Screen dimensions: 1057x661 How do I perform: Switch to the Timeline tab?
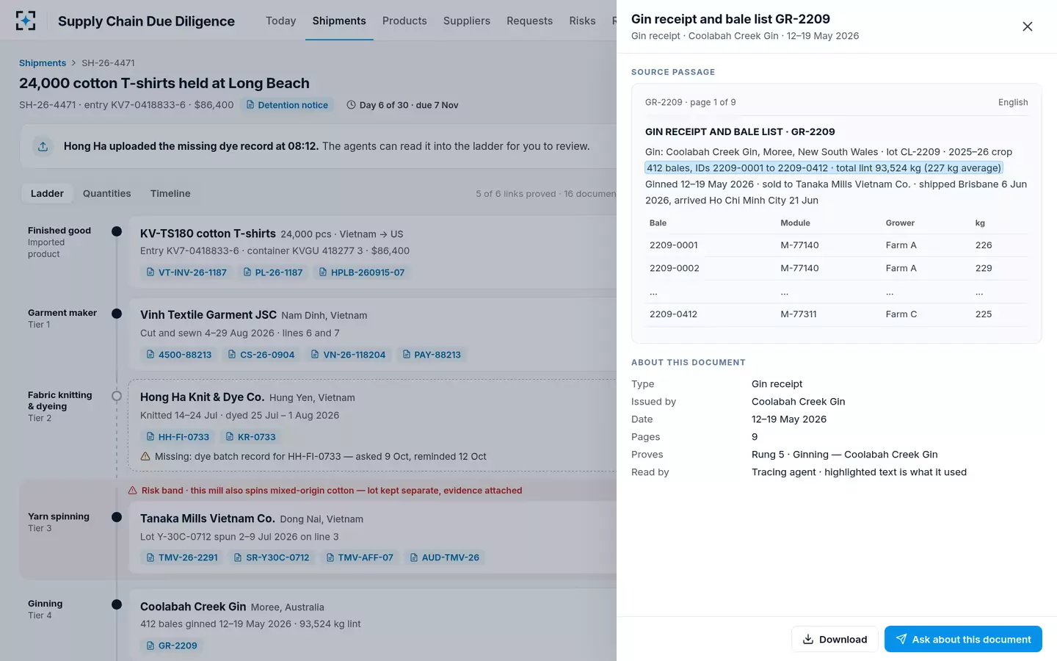pyautogui.click(x=170, y=193)
